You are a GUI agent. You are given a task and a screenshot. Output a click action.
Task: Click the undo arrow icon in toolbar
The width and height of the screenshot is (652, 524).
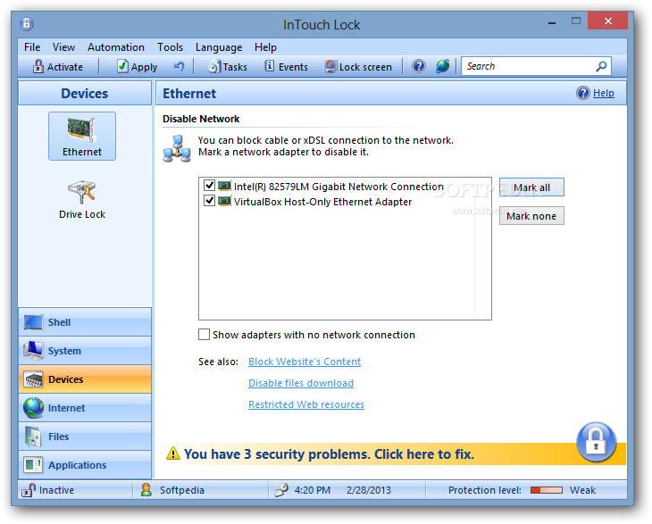point(179,66)
